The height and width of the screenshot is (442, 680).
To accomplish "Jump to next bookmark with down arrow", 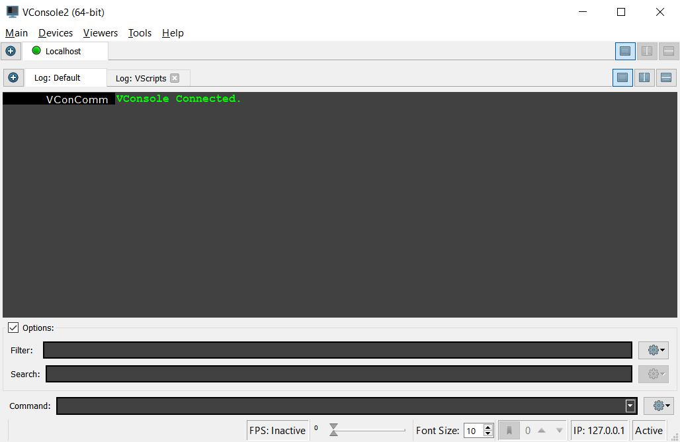I will click(x=560, y=430).
